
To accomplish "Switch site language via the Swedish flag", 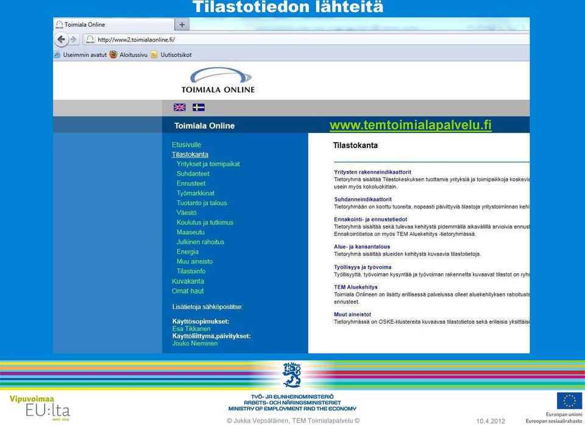I will tap(199, 107).
